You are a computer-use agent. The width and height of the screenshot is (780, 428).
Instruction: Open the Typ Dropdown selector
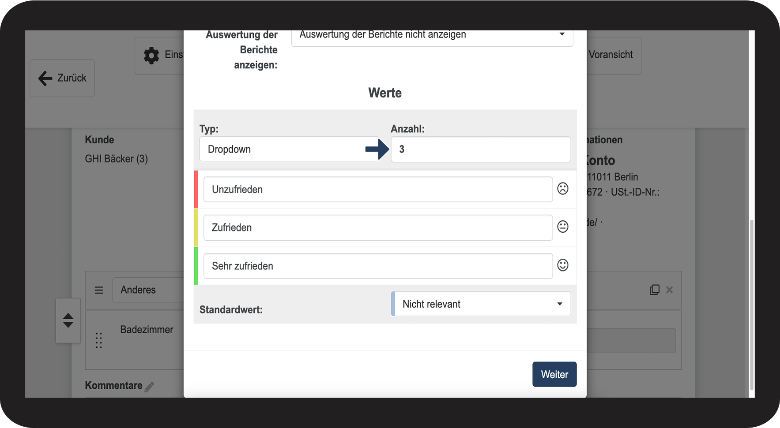pyautogui.click(x=289, y=149)
